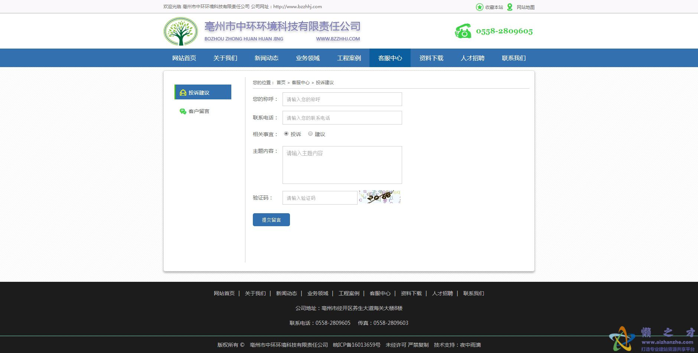Click the watermark logo in the bottom-right corner
This screenshot has width=698, height=353.
622,338
